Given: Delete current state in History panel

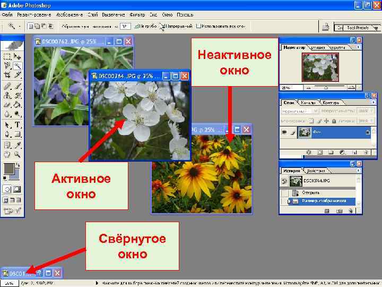Looking at the screenshot, I should pyautogui.click(x=350, y=211).
